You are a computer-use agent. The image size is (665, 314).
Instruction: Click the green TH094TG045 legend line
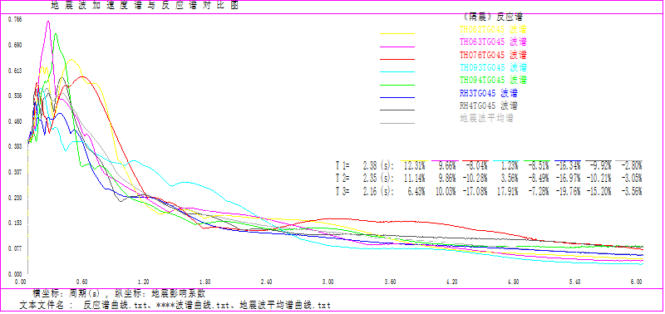[397, 85]
